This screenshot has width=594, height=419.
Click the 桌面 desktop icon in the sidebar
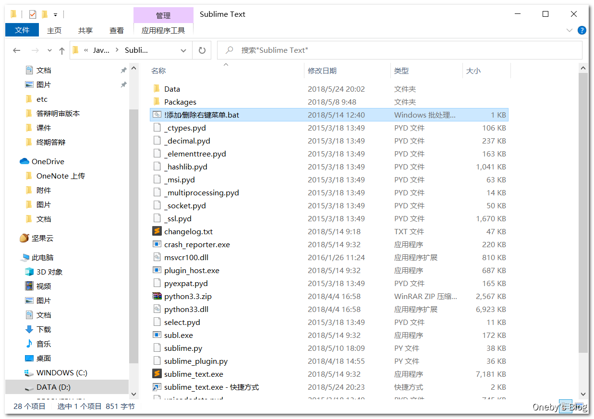tap(29, 358)
